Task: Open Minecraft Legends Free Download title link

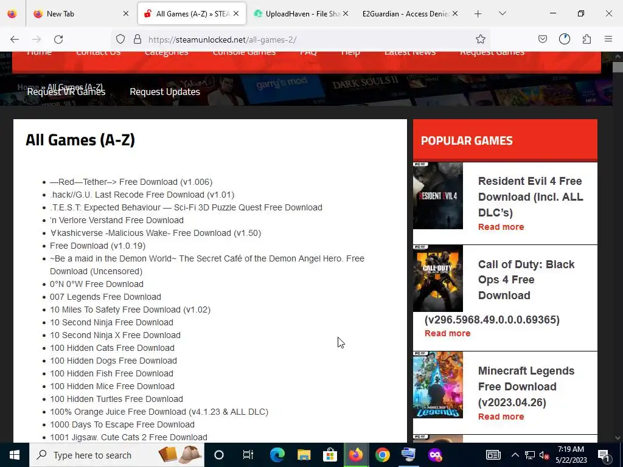Action: [x=526, y=386]
